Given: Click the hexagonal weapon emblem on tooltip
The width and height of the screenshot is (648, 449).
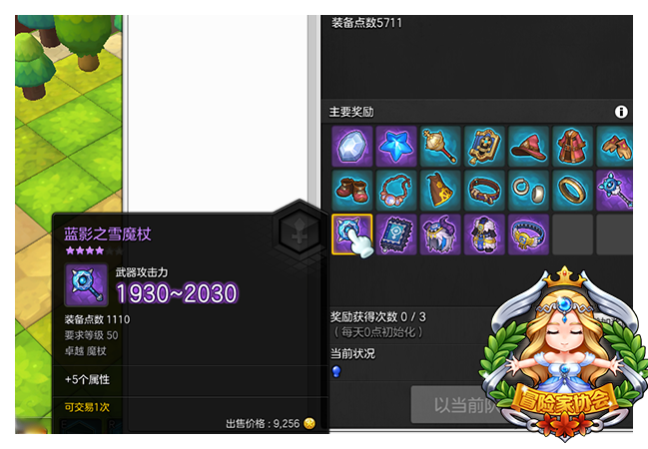Looking at the screenshot, I should tap(300, 231).
